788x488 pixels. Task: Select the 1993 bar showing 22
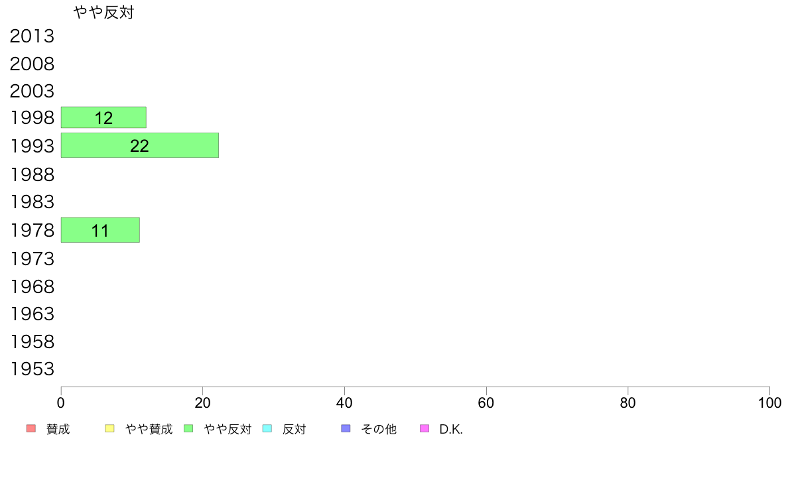coord(140,145)
